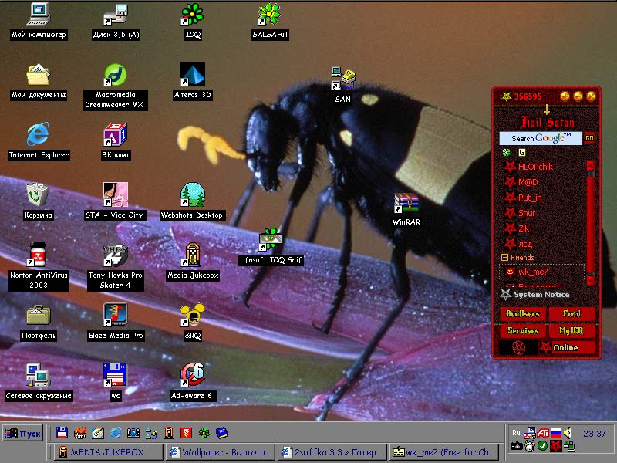Screen dimensions: 617x463
Task: Click the green checkmark tray icon
Action: 542,446
